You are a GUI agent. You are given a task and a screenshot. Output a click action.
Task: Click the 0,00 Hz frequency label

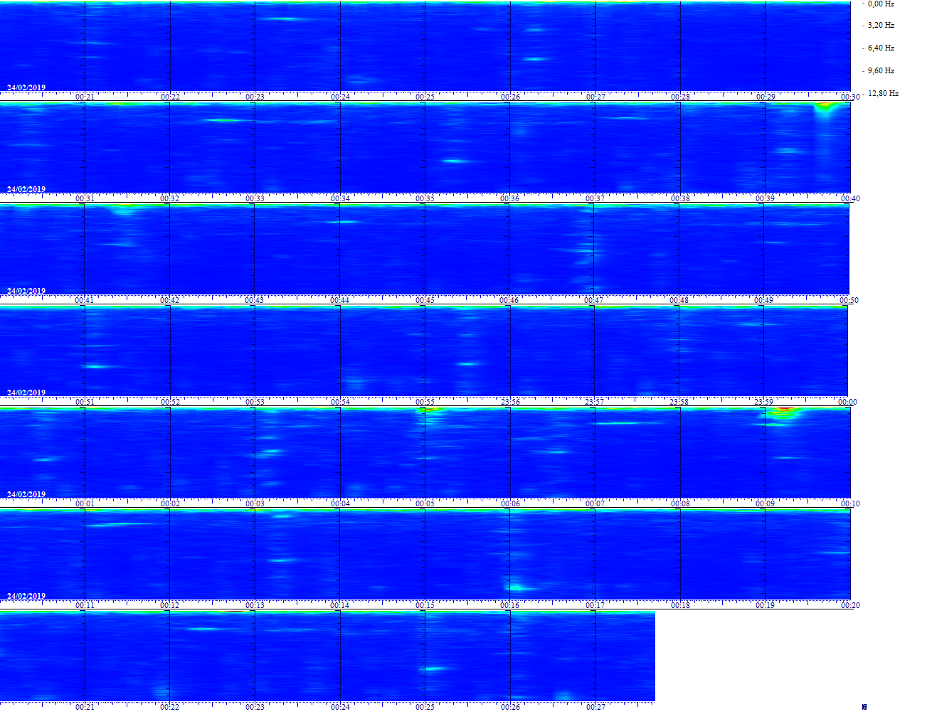(x=881, y=4)
